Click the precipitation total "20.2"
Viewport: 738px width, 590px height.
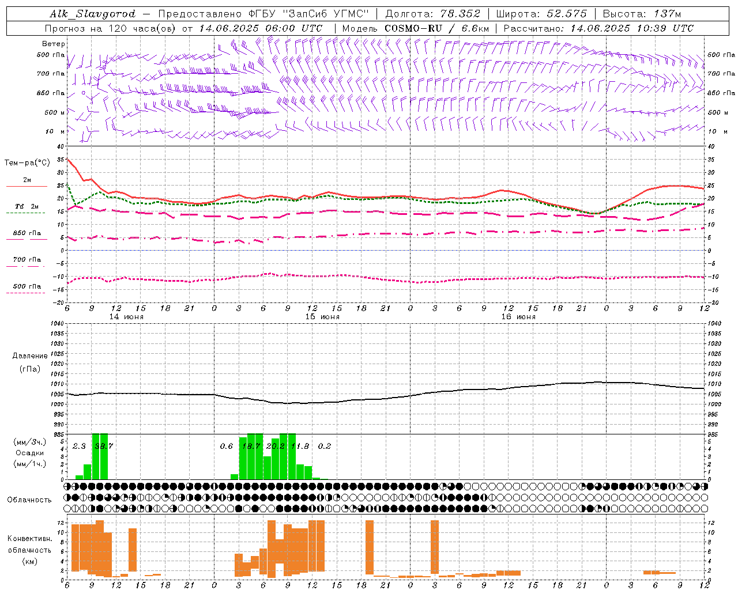276,446
